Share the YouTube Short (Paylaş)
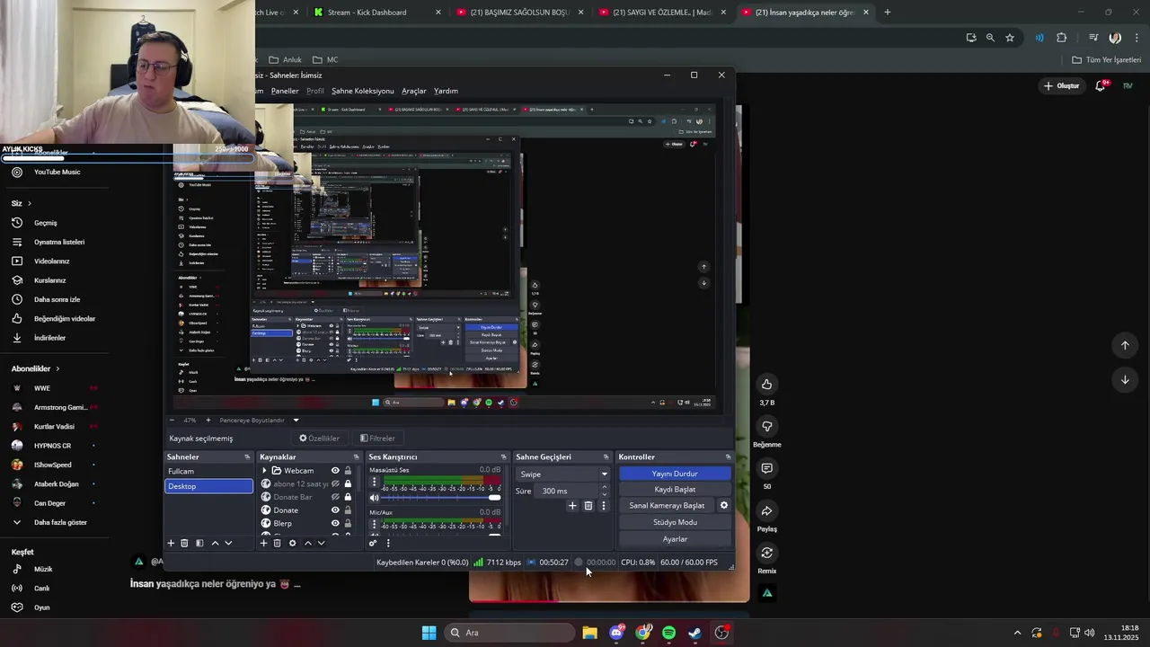Viewport: 1150px width, 647px height. click(x=766, y=511)
